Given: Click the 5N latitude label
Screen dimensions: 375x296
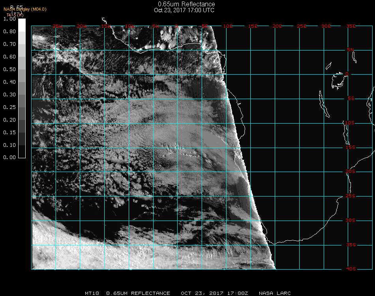Looking at the screenshot, I should click(351, 50).
